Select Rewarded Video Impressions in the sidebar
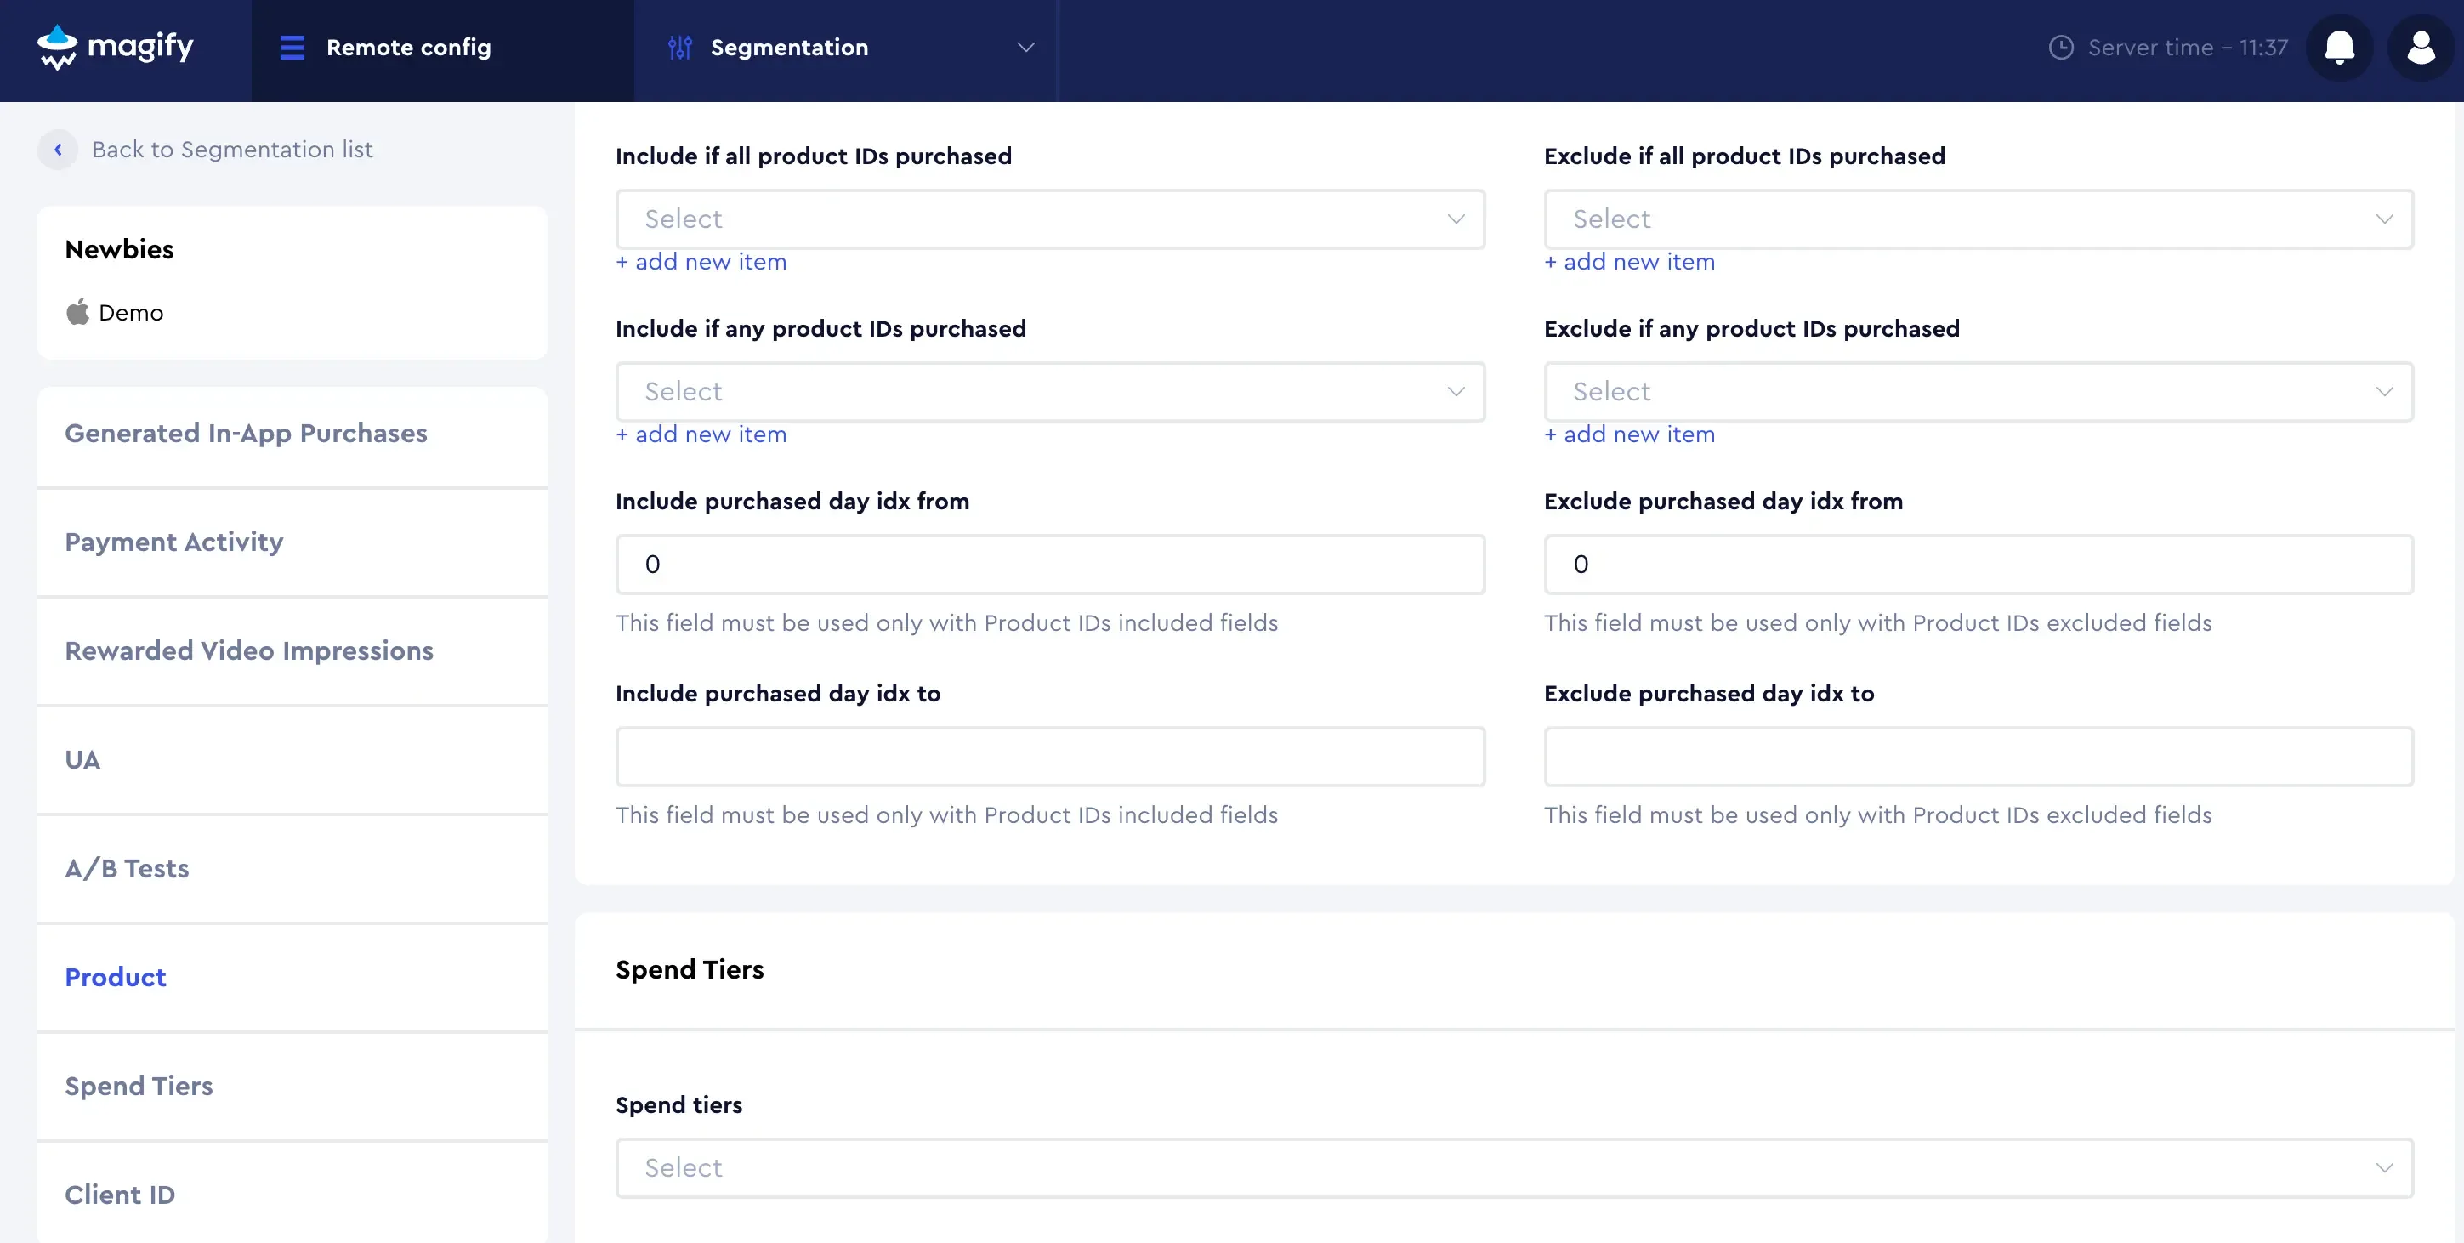 (x=248, y=651)
